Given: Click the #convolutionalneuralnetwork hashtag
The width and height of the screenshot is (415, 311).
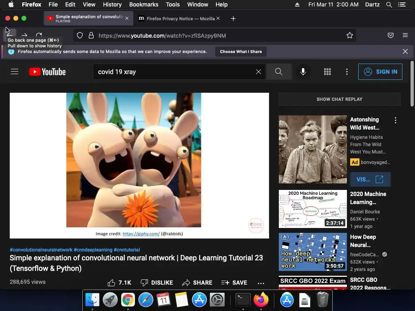Looking at the screenshot, I should 41,249.
